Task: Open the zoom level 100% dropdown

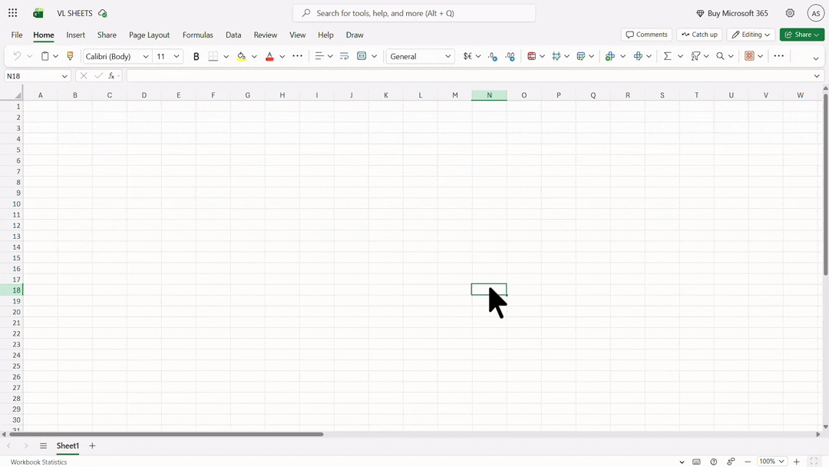Action: (x=772, y=461)
